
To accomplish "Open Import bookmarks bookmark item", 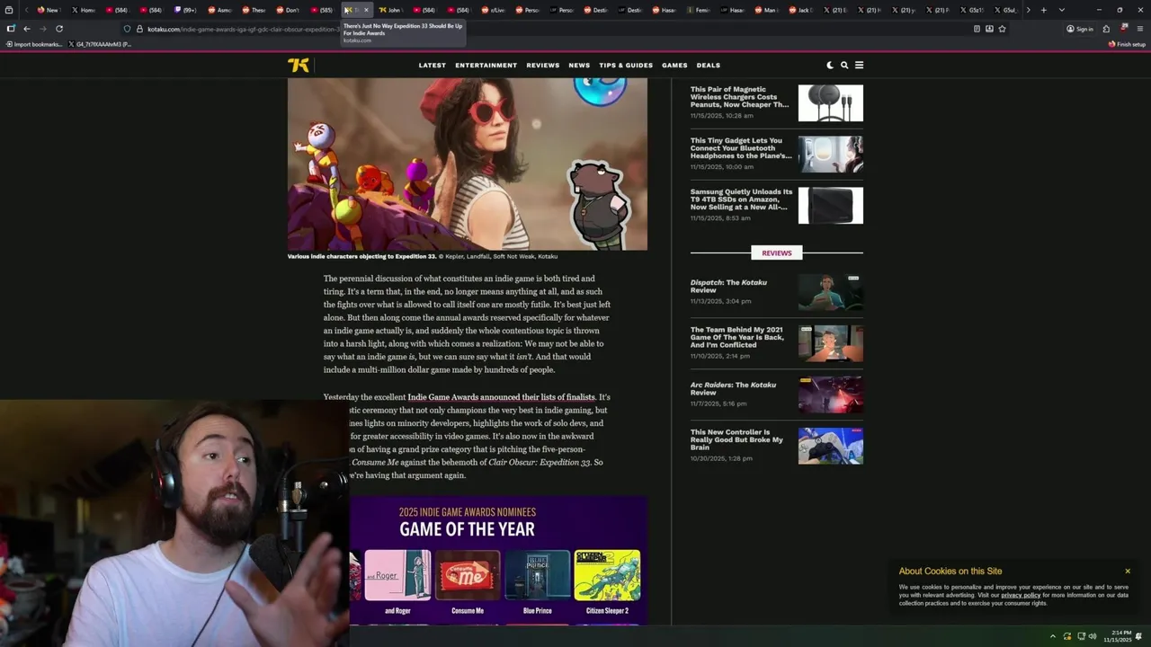I will [33, 44].
